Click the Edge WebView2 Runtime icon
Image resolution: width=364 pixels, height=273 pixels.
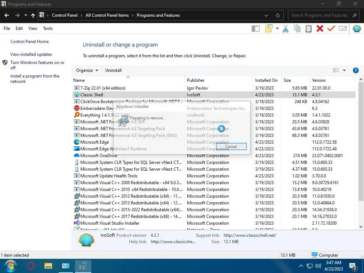pos(76,149)
